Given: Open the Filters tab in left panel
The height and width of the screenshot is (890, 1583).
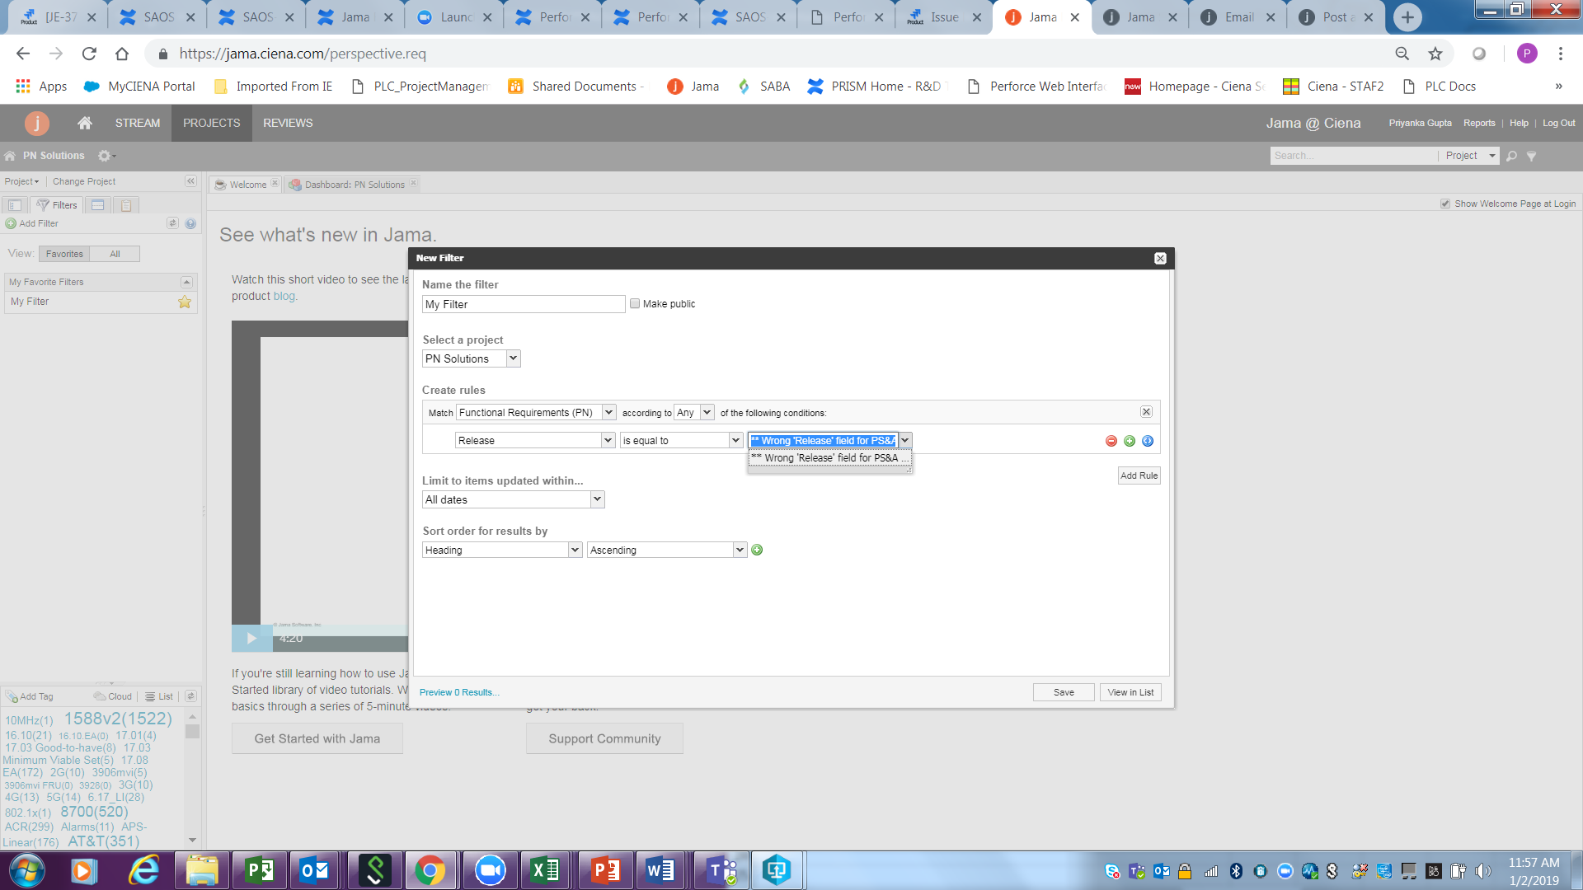Looking at the screenshot, I should [x=57, y=205].
